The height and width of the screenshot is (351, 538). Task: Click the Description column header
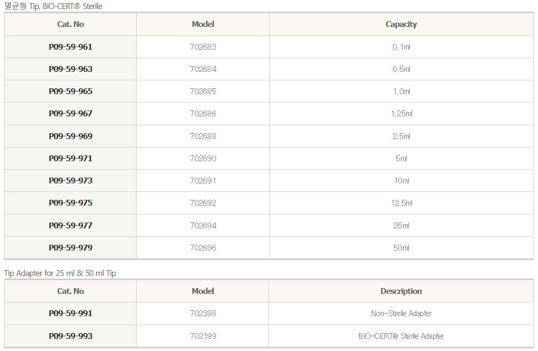click(401, 291)
